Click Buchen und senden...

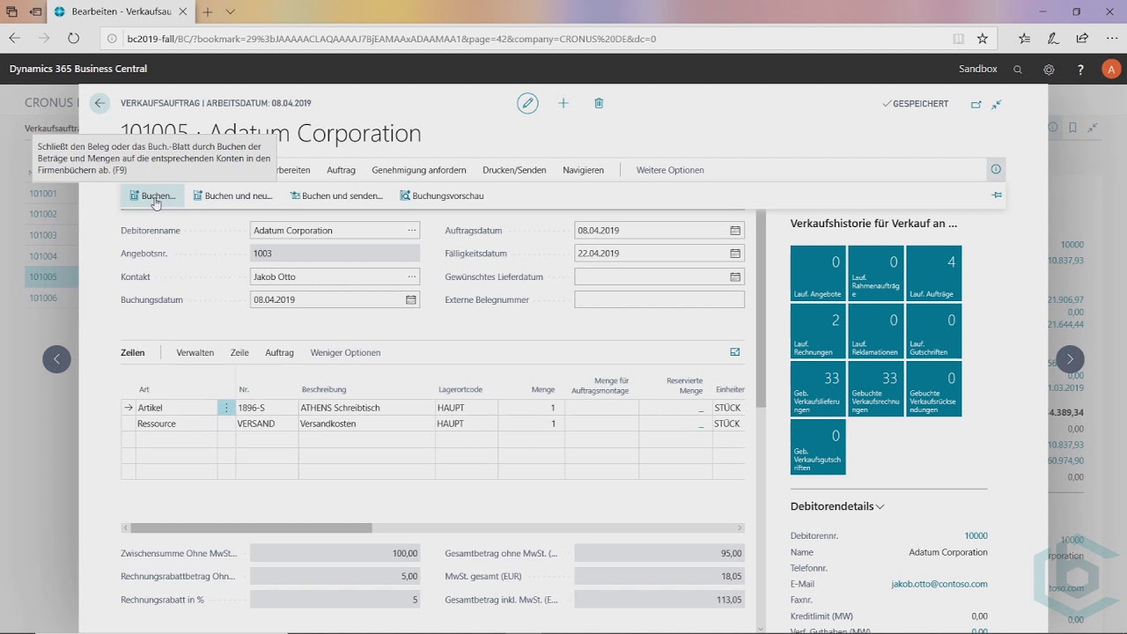[336, 195]
